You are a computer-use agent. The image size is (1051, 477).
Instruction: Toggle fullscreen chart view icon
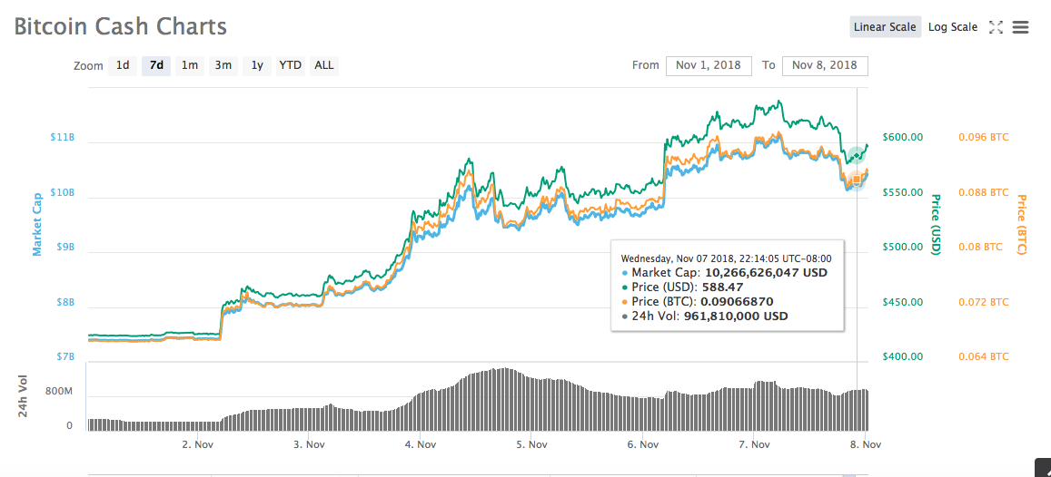(996, 27)
